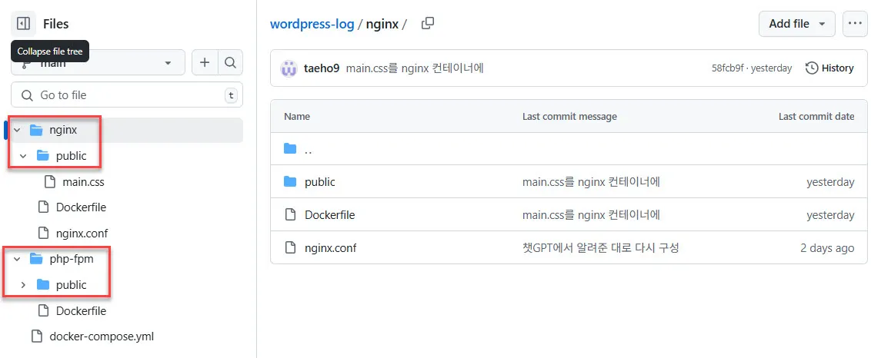Click the main.css file icon in the tree

tap(50, 181)
